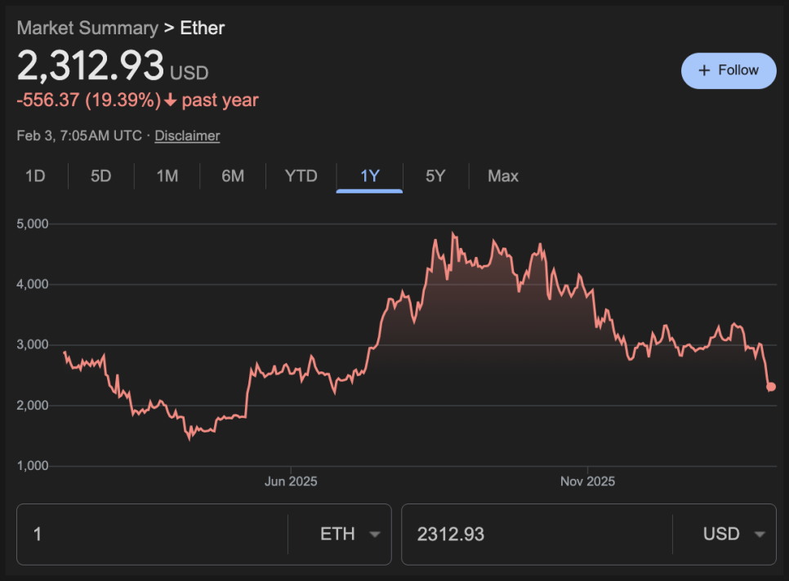This screenshot has height=581, width=789.
Task: Click the Jun 2025 axis label
Action: point(291,481)
